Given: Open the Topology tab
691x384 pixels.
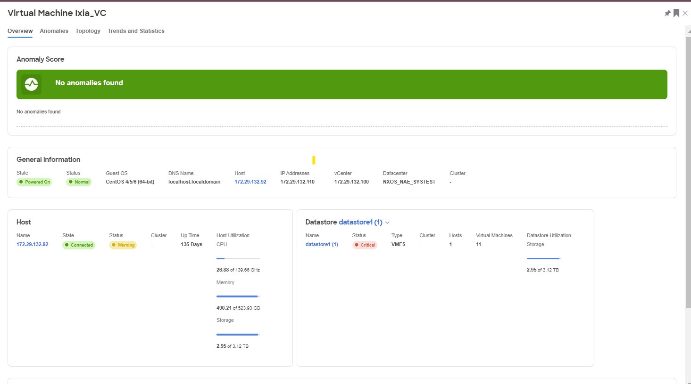Looking at the screenshot, I should tap(88, 31).
